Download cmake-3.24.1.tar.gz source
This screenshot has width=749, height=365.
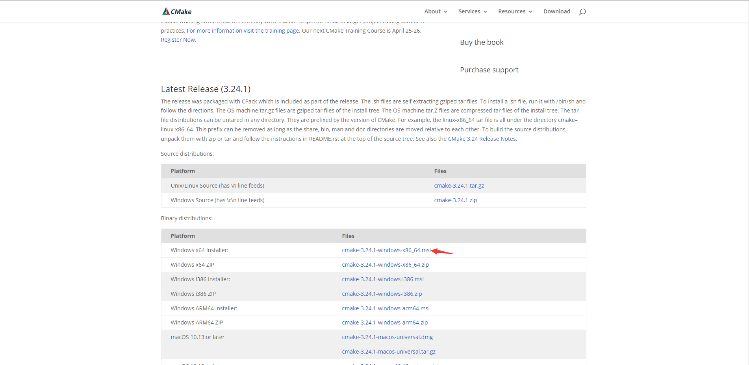click(x=459, y=186)
